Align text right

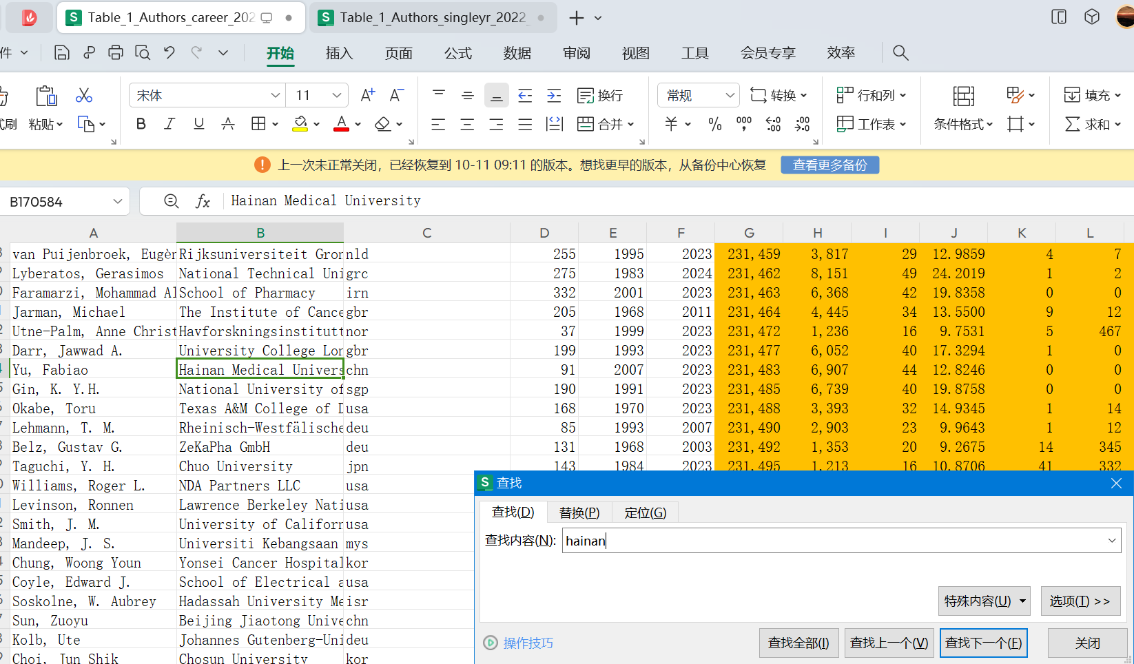496,124
